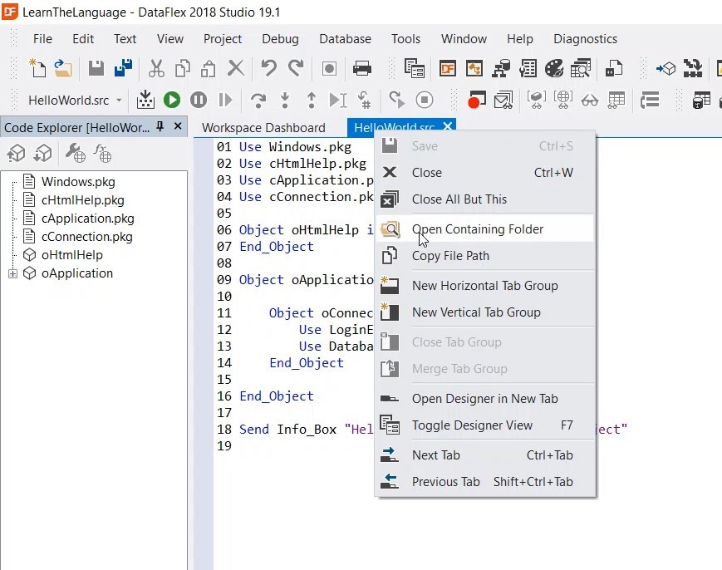Click the green Run program button
This screenshot has width=722, height=570.
[x=172, y=100]
